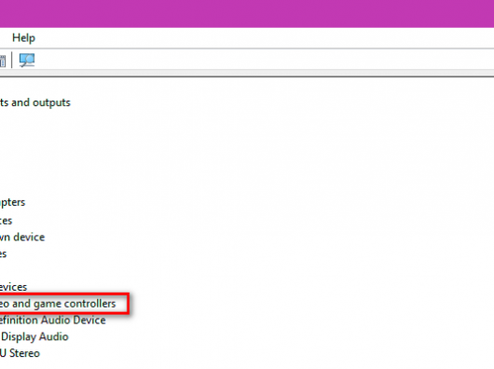Click blank menu bar area beside Help
This screenshot has height=369, width=494.
click(265, 38)
